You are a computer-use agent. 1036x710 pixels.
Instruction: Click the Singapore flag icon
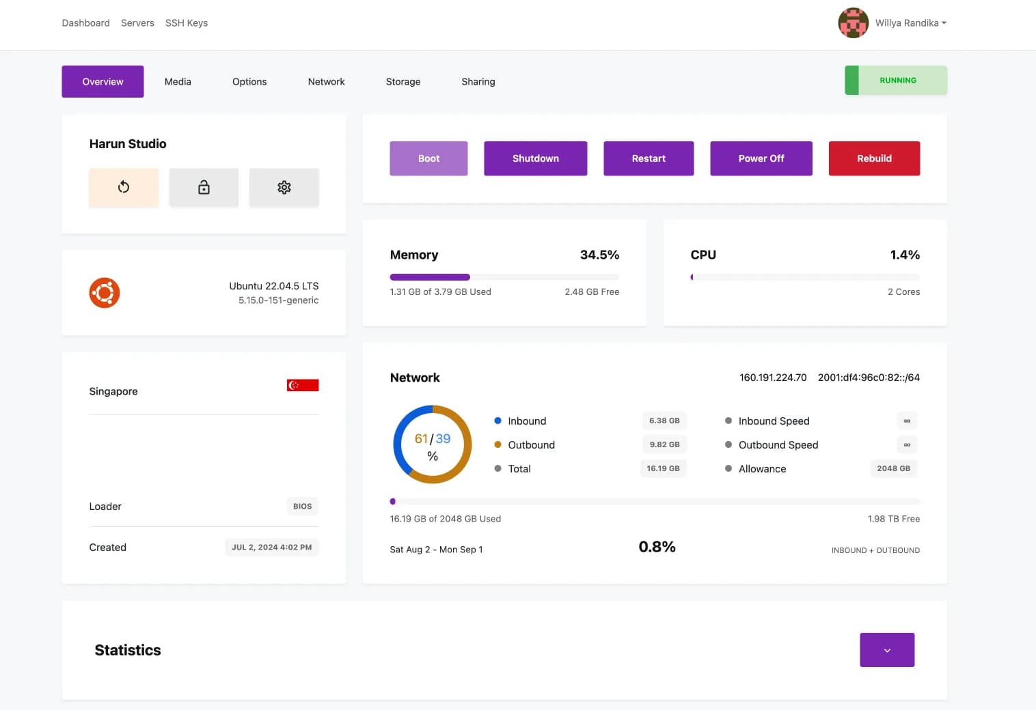303,385
